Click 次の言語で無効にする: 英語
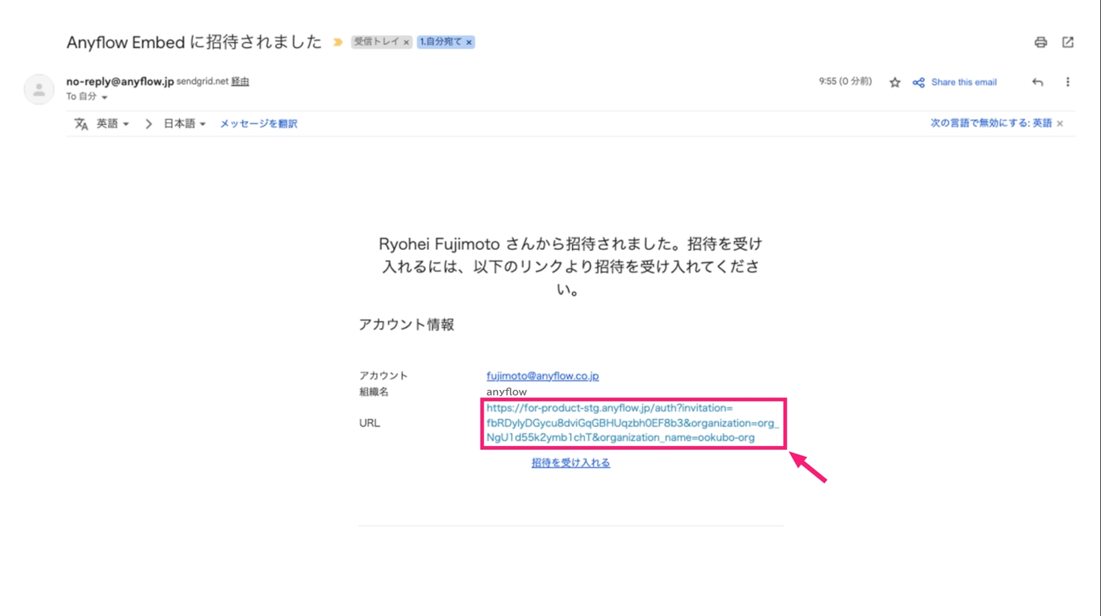This screenshot has height=616, width=1101. click(990, 123)
